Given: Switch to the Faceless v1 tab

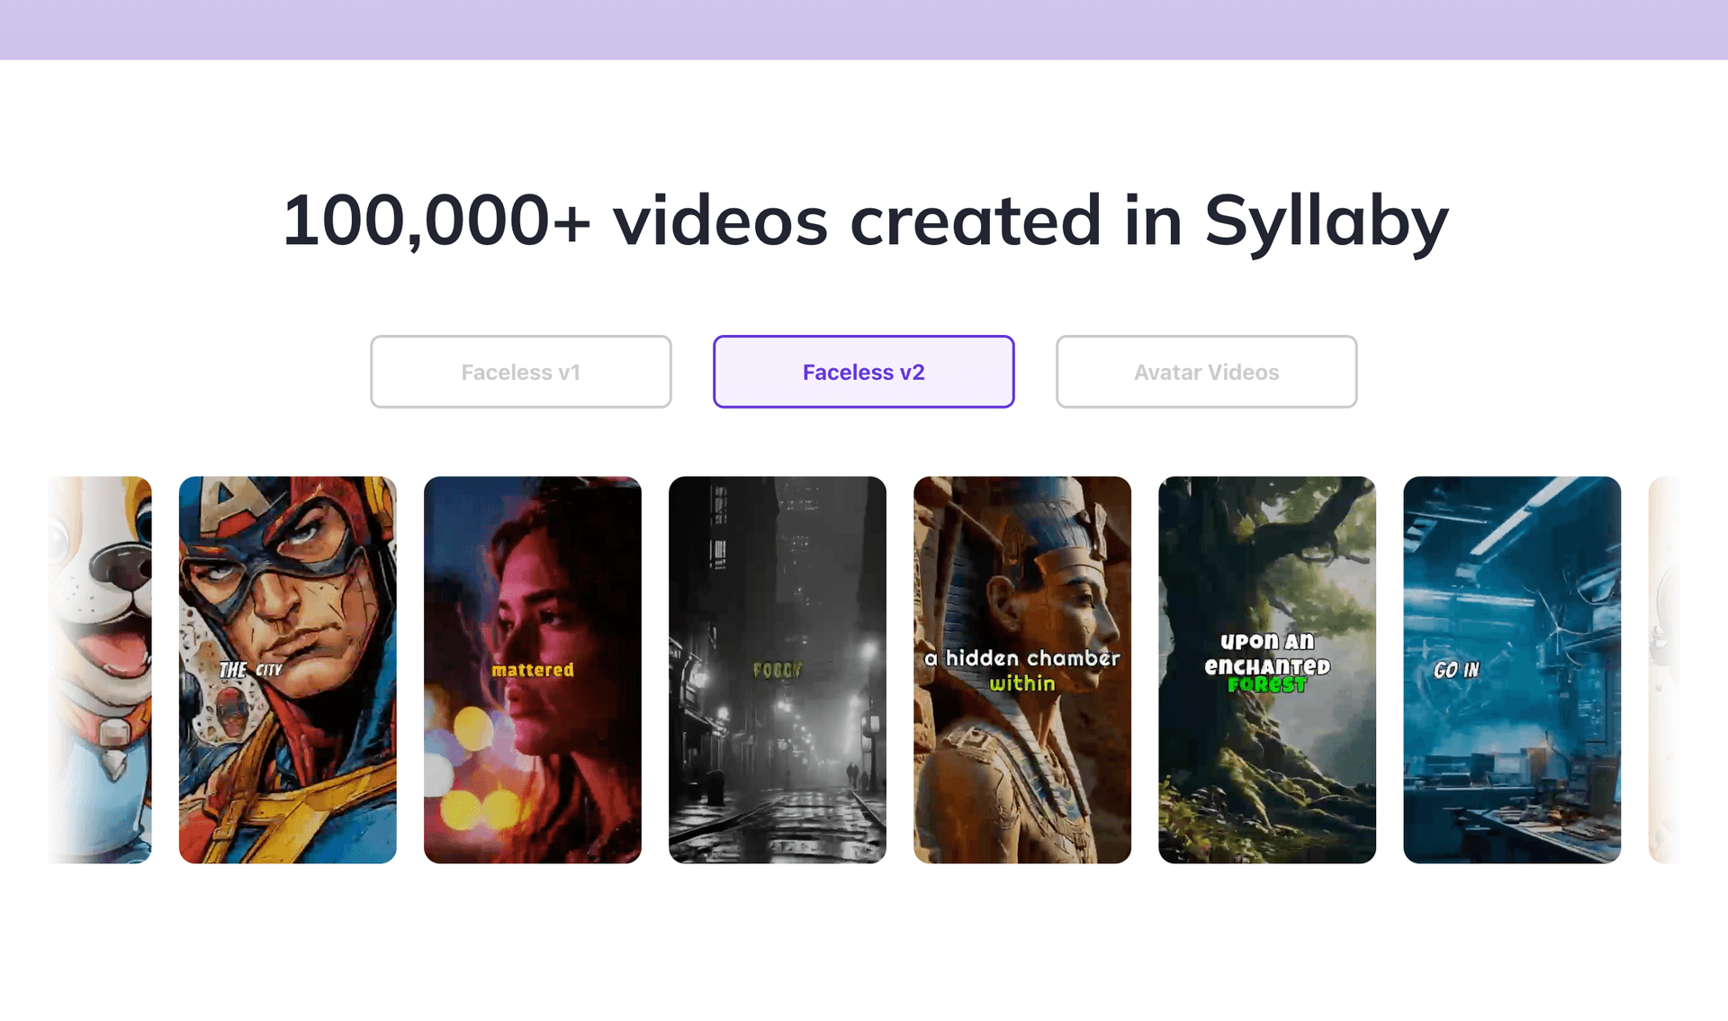Looking at the screenshot, I should [520, 372].
